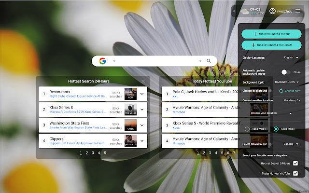309x193 pixels.
Task: Open the Xbox Series S Verge thumbnail
Action: [x=130, y=110]
